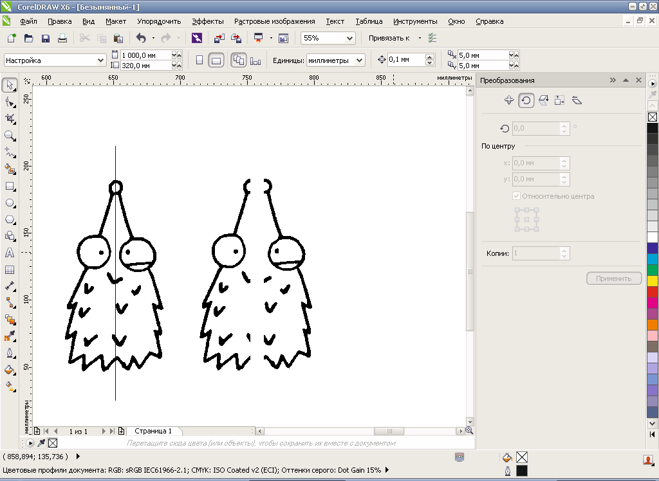Select the Fill tool bucket
Image resolution: width=659 pixels, height=481 pixels.
point(10,370)
